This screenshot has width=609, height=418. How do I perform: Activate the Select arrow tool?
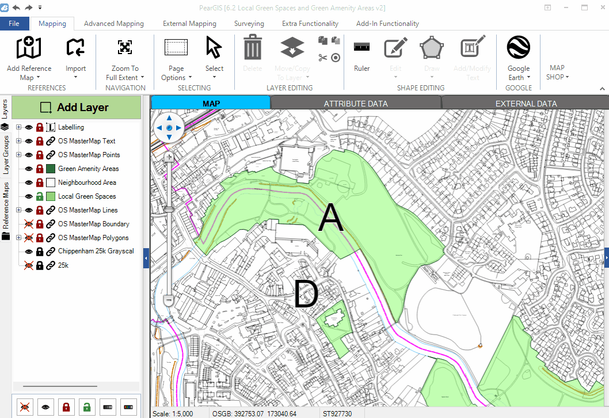point(214,48)
